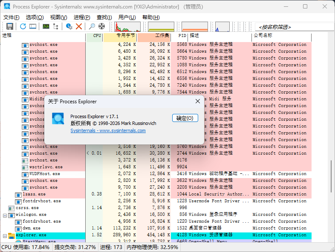Click the csrss.exe process icon
Screen dimensions: 335x252
tap(11, 208)
